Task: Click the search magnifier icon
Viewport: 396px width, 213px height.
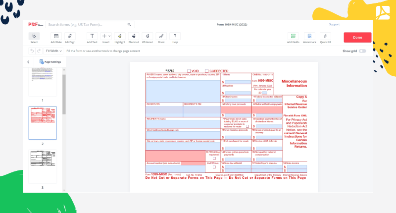Action: (129, 24)
